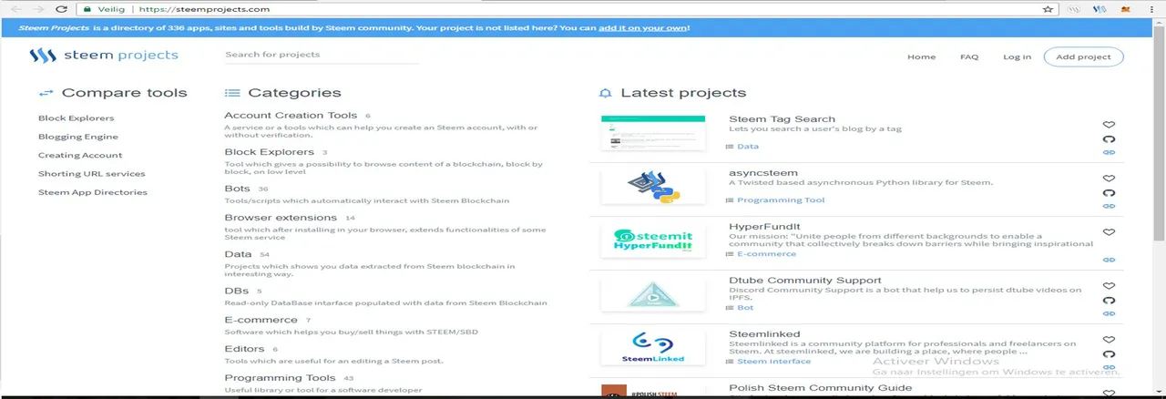Open SteemLinked logo thumbnail
Image resolution: width=1166 pixels, height=399 pixels.
pos(653,349)
